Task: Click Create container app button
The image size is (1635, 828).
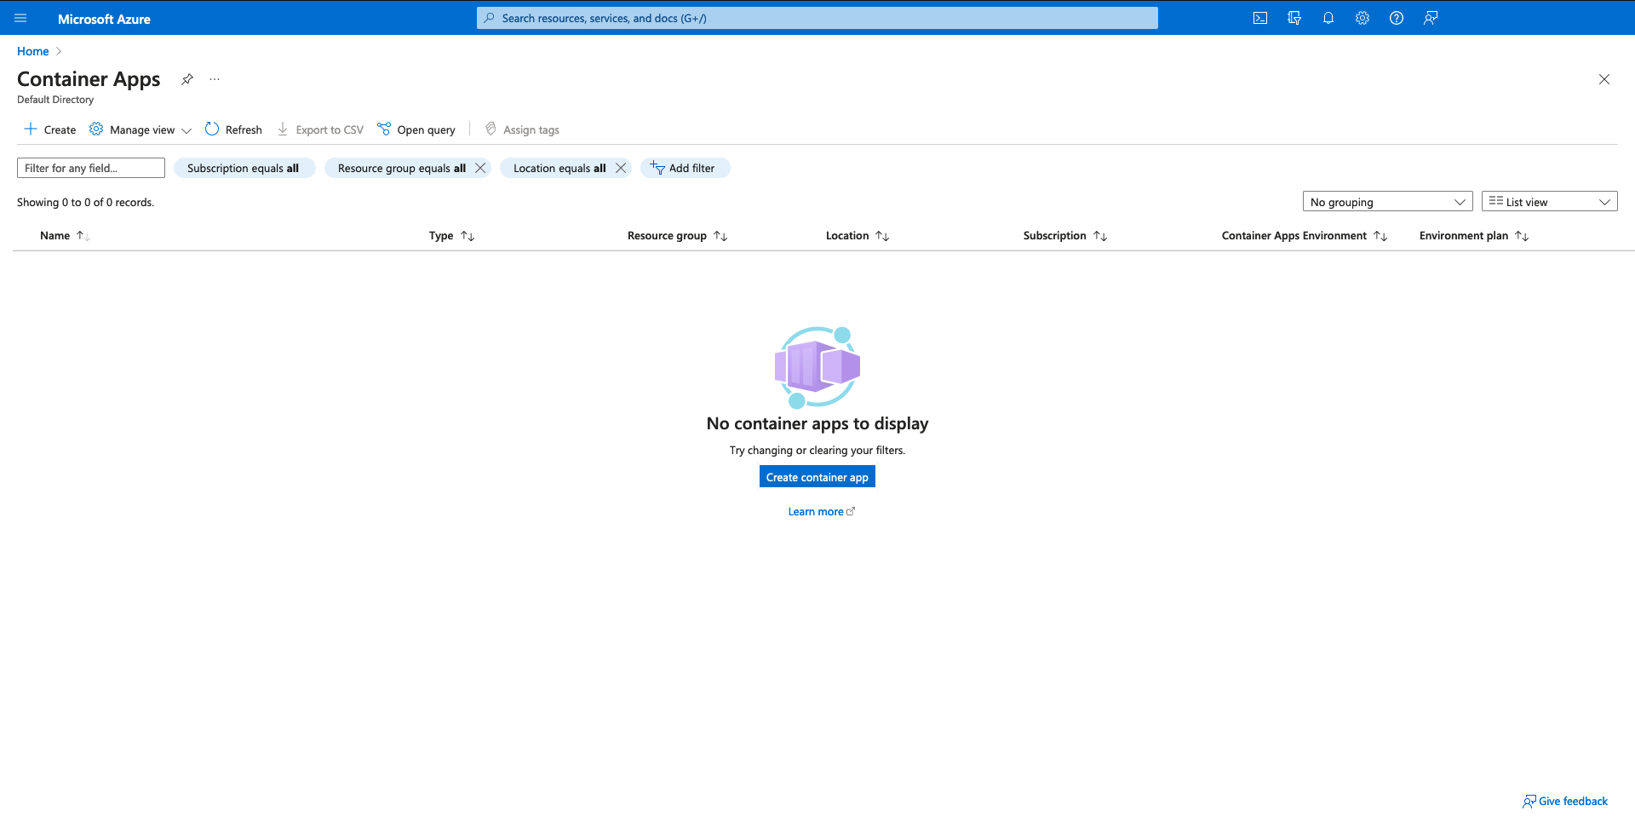Action: tap(816, 476)
